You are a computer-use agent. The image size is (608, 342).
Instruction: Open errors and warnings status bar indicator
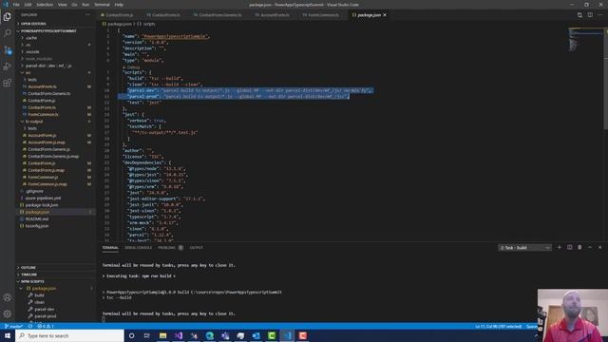click(46, 327)
